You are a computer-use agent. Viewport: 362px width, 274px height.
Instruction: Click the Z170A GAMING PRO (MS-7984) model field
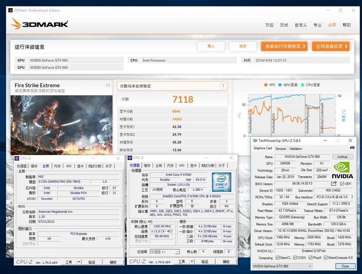(63, 181)
